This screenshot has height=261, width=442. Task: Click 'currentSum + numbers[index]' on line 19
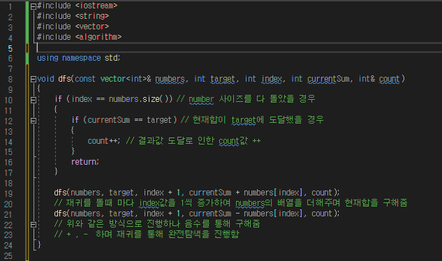click(x=246, y=193)
